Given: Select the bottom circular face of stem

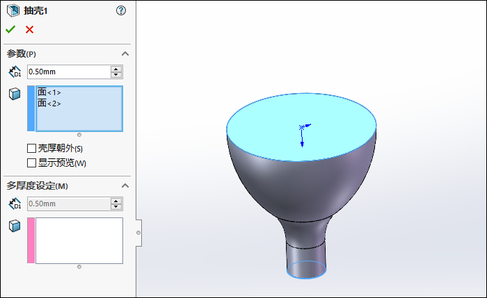Looking at the screenshot, I should click(x=306, y=270).
